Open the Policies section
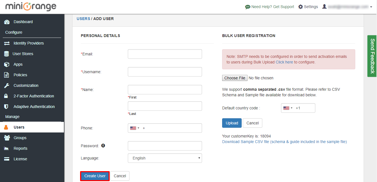The width and height of the screenshot is (377, 182). coord(7,75)
